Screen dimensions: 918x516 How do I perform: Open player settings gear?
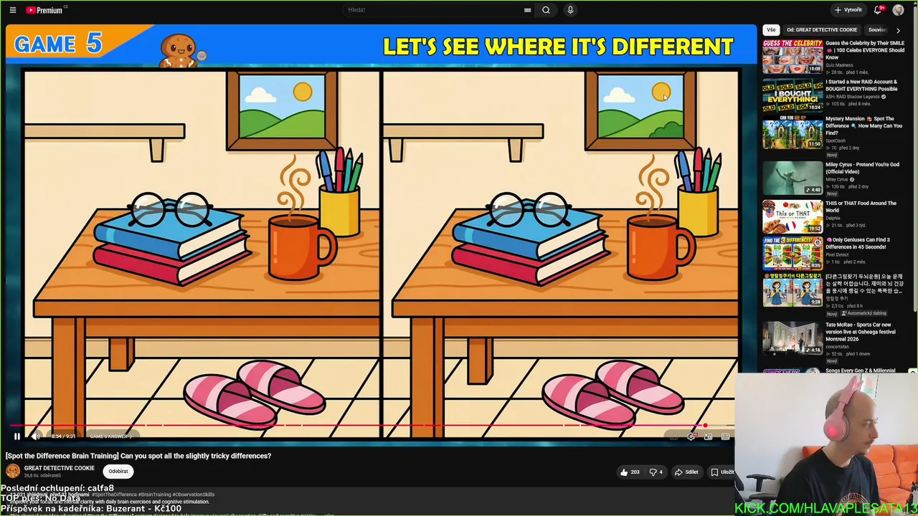click(691, 436)
